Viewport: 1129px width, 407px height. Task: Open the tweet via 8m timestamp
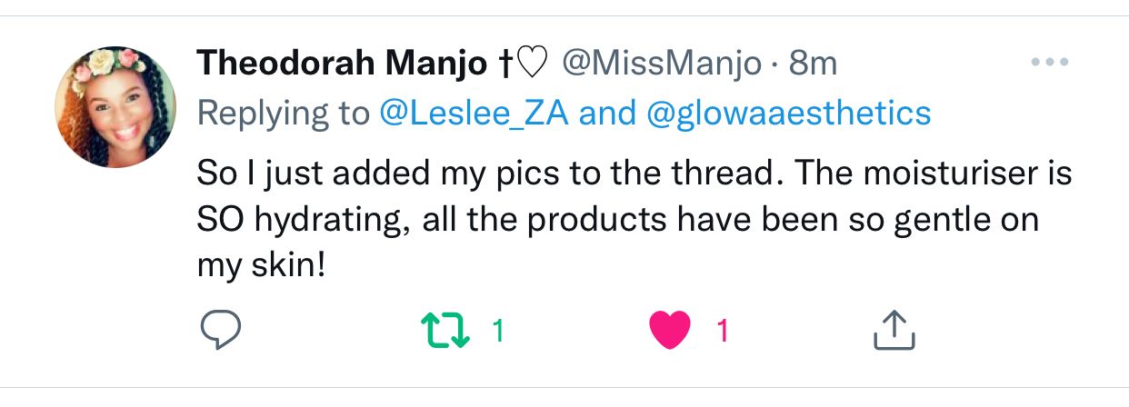pyautogui.click(x=813, y=63)
